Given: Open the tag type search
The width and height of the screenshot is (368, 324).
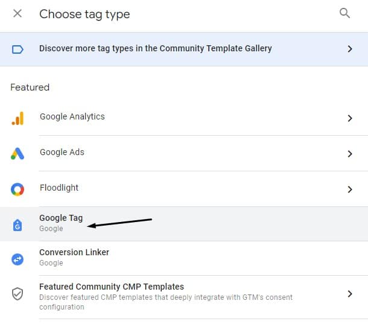Looking at the screenshot, I should coord(344,13).
